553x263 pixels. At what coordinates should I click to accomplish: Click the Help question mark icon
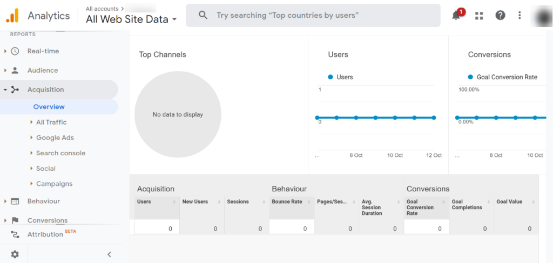tap(501, 16)
